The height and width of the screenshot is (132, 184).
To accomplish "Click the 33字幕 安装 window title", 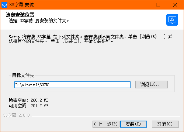I will 21,5.
